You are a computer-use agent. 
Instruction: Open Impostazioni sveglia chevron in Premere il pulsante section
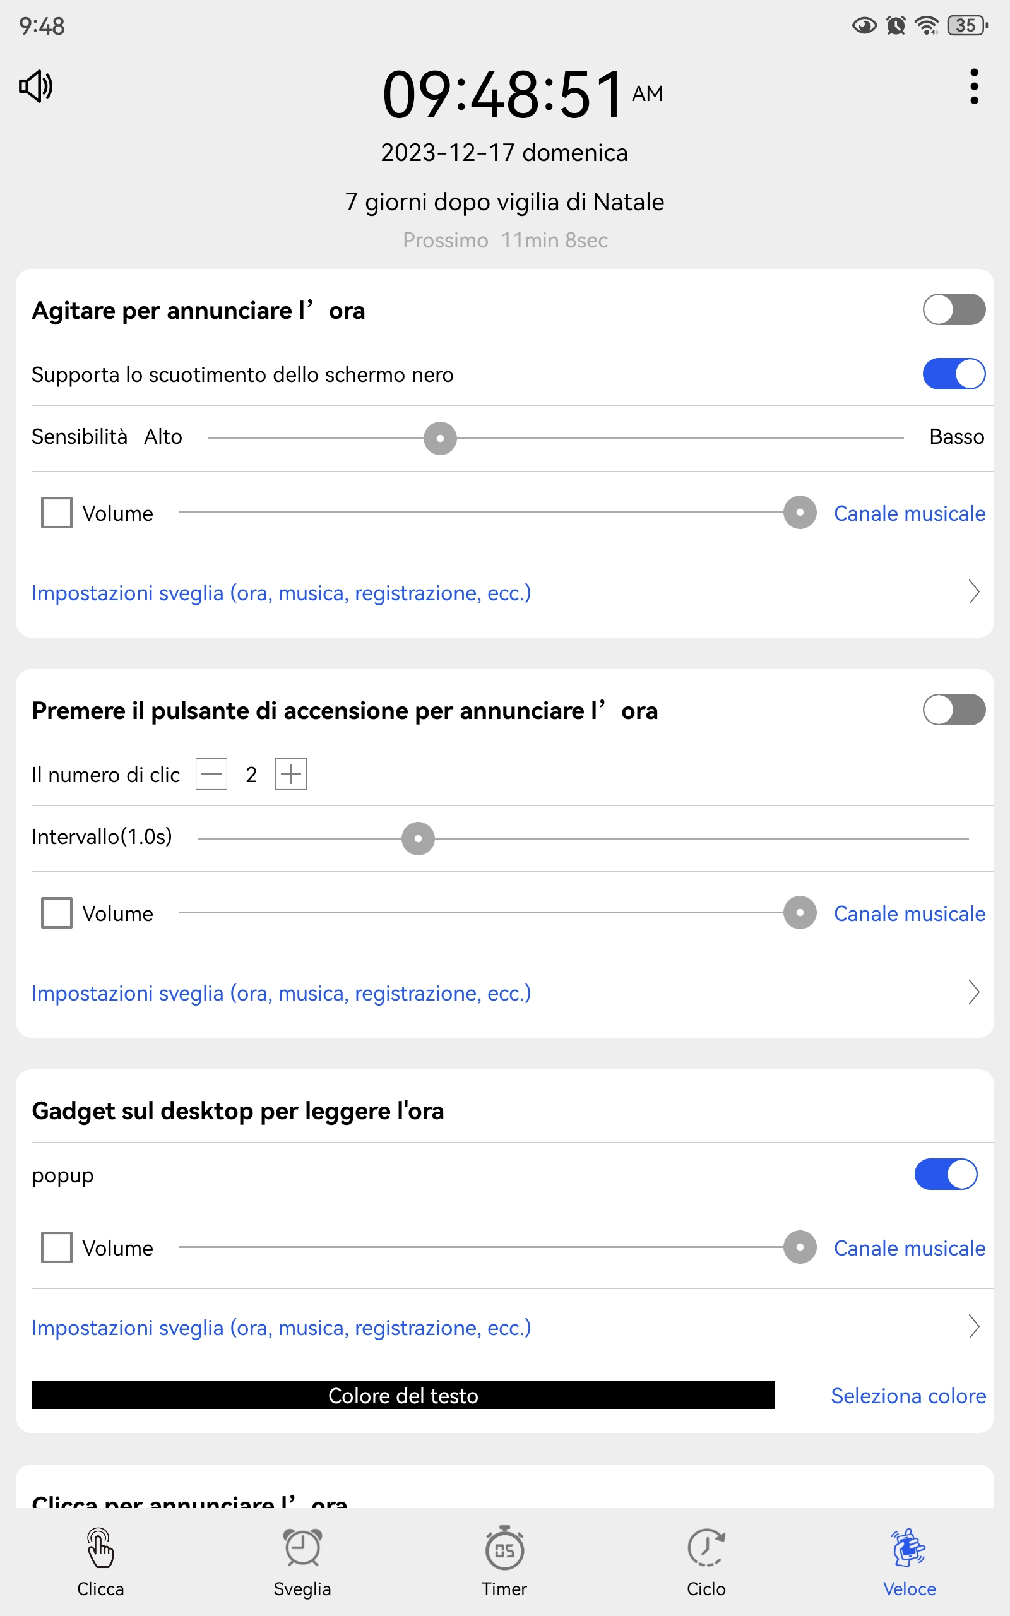coord(973,992)
